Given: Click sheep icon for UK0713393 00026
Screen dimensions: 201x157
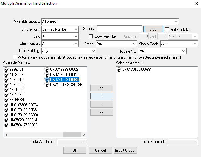Looking at the screenshot, I should 47,70.
